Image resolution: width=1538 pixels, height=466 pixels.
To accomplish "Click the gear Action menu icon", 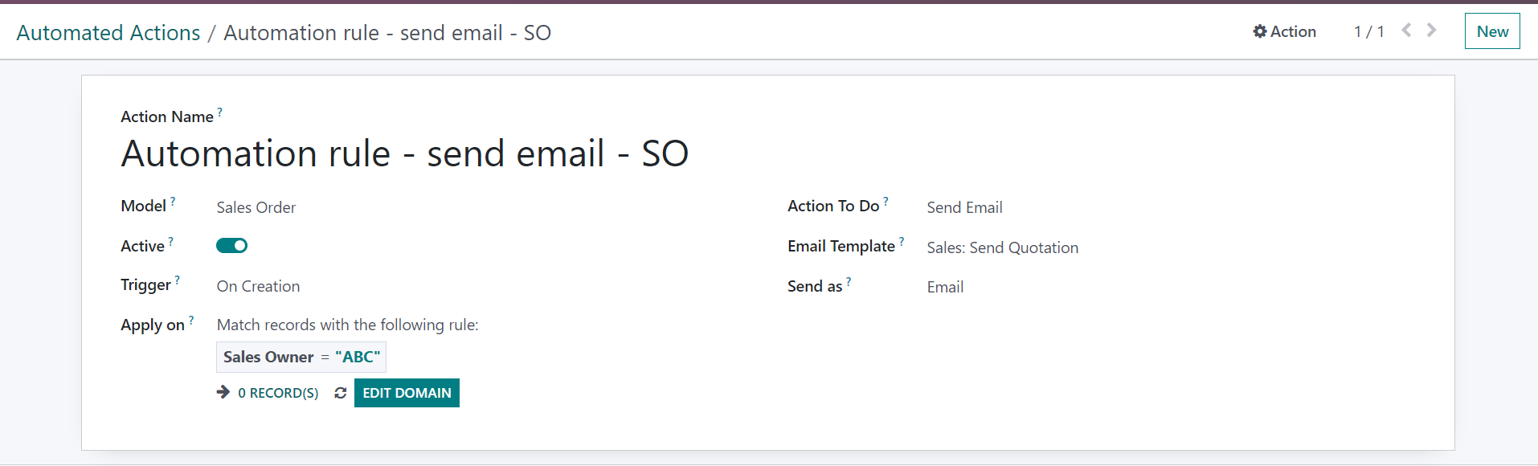I will tap(1260, 31).
